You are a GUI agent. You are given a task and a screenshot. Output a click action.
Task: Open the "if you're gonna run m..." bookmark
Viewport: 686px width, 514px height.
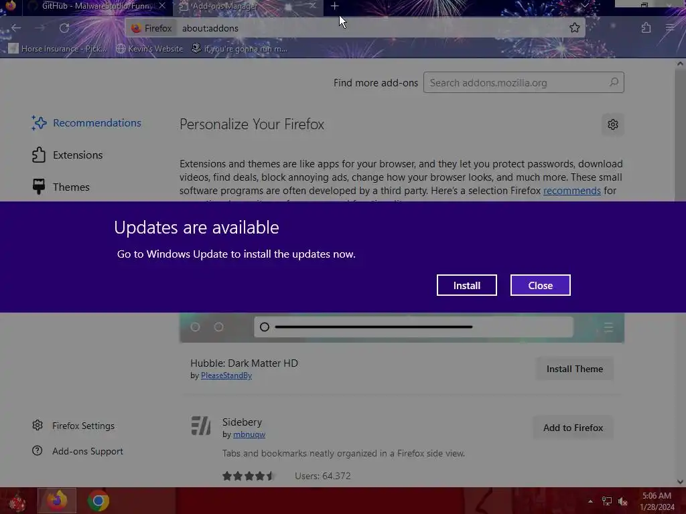[239, 48]
